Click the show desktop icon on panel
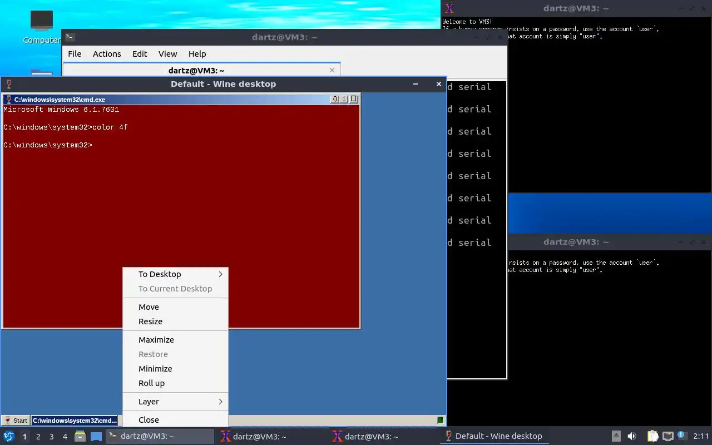 pos(96,437)
